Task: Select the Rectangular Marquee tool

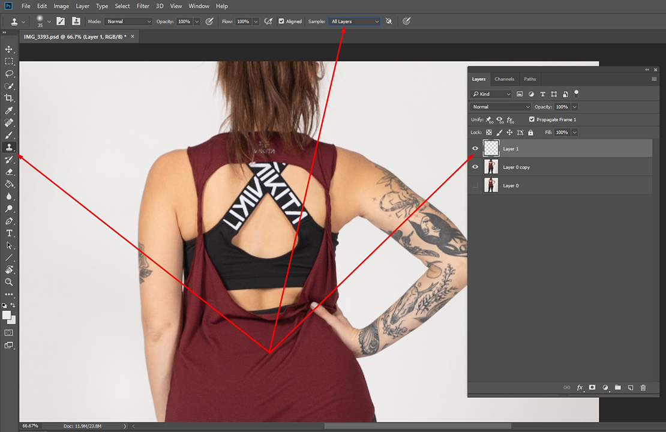Action: pos(9,62)
